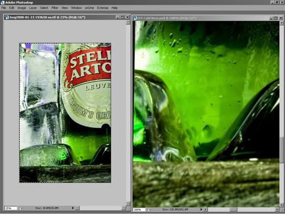
Task: Open the onOne plugin menu
Action: 89,8
